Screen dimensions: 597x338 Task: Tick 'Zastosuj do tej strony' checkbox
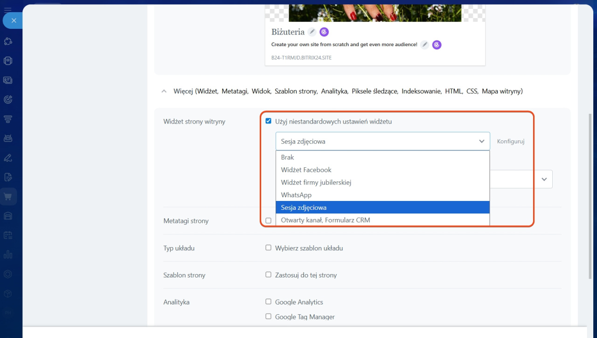pos(268,275)
